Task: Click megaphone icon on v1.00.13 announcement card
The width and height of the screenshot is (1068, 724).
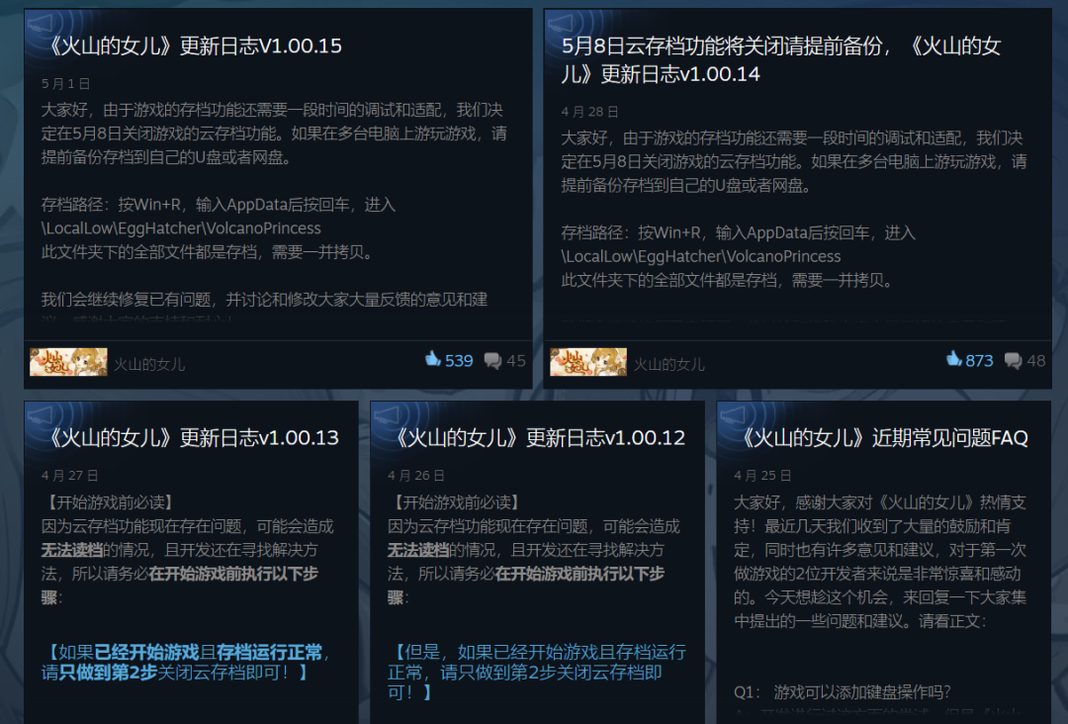Action: tap(41, 415)
